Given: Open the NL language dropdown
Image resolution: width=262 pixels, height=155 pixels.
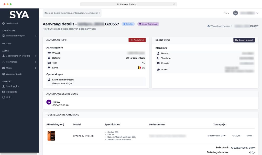Looking at the screenshot, I should (x=226, y=13).
